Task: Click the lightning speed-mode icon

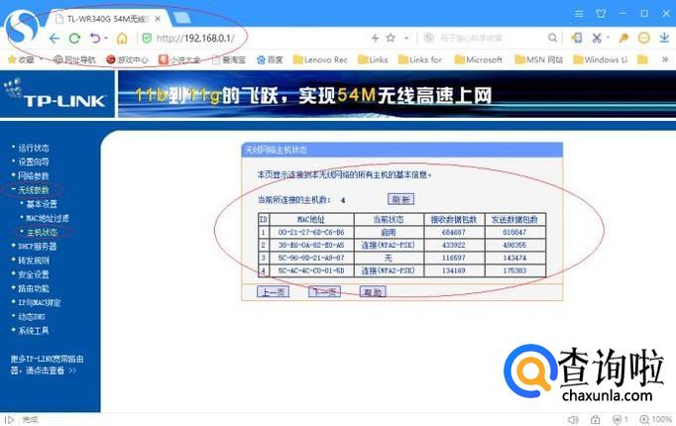Action: (375, 38)
